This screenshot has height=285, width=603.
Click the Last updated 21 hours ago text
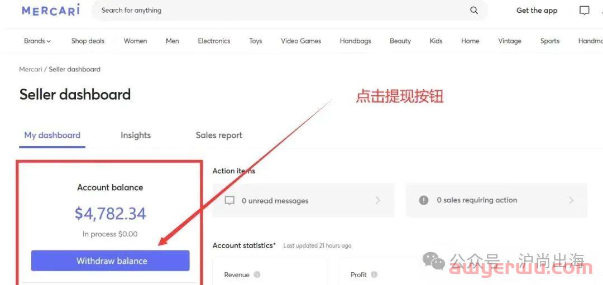pos(317,245)
